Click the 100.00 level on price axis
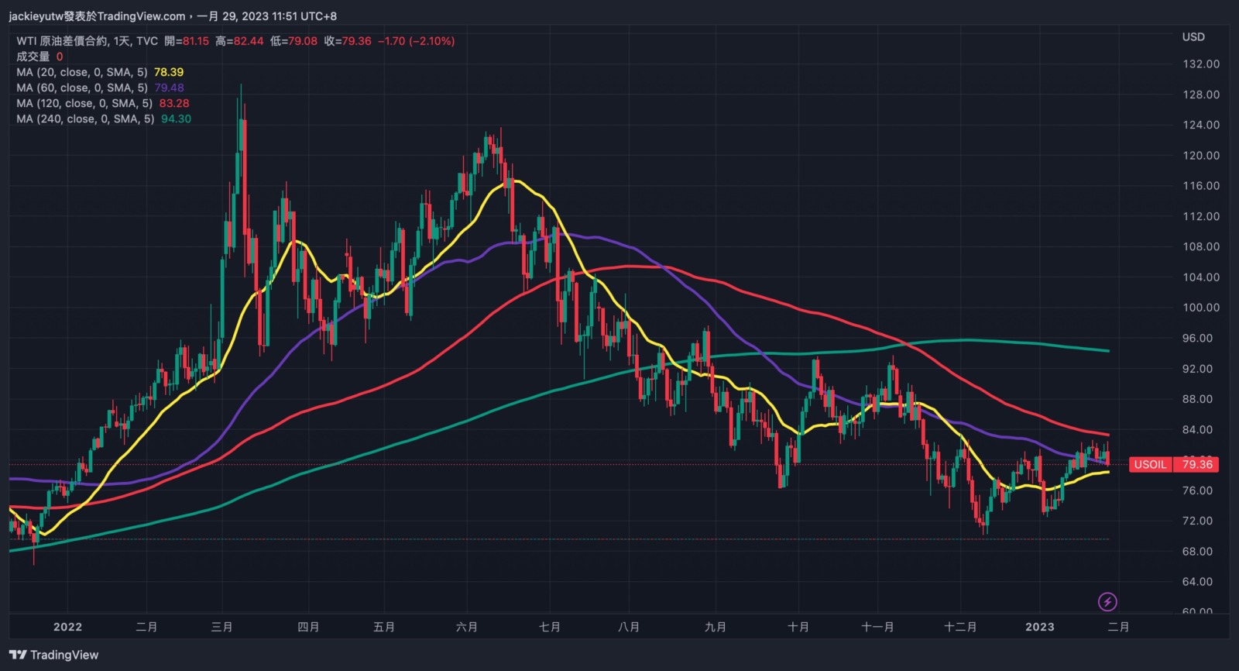The height and width of the screenshot is (671, 1239). (1200, 308)
